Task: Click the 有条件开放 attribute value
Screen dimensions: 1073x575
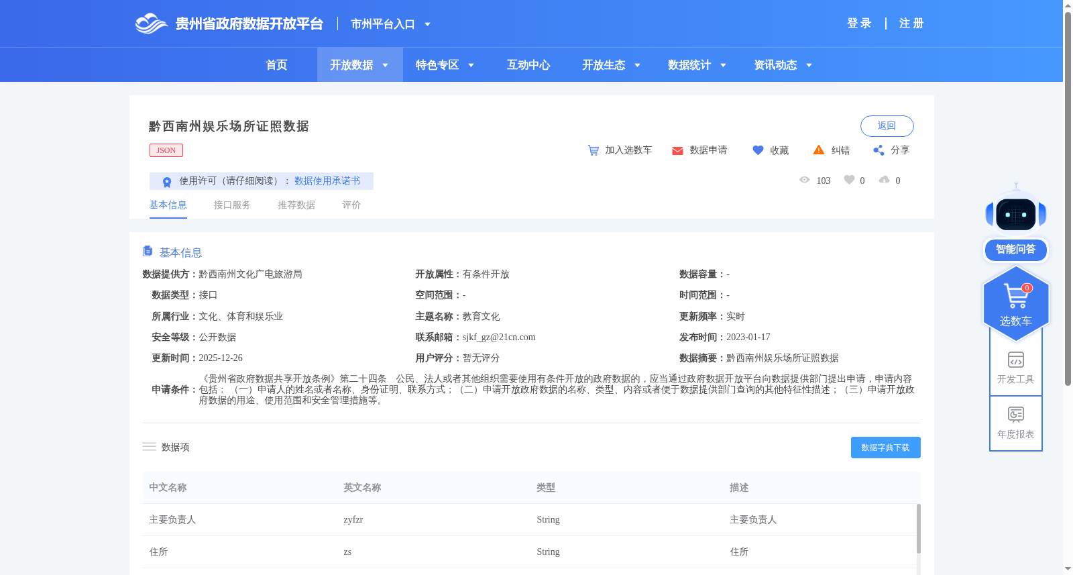Action: [486, 274]
